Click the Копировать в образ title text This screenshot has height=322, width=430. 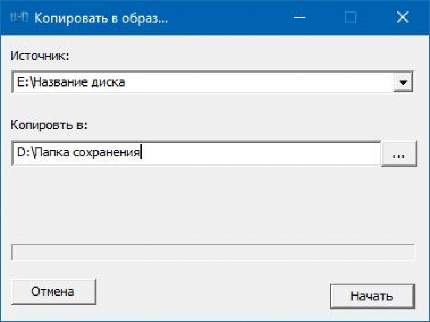coord(101,18)
